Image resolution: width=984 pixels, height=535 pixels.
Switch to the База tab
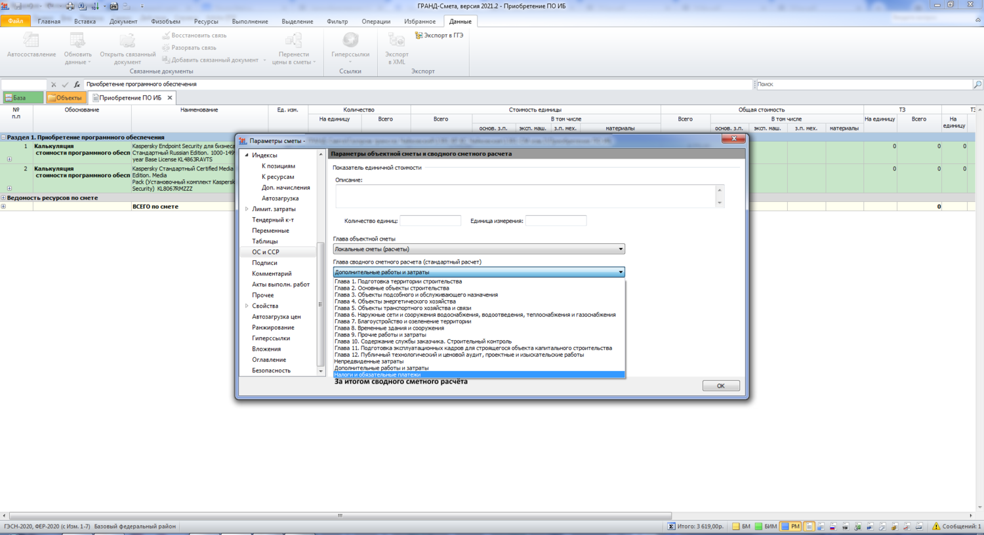(23, 98)
